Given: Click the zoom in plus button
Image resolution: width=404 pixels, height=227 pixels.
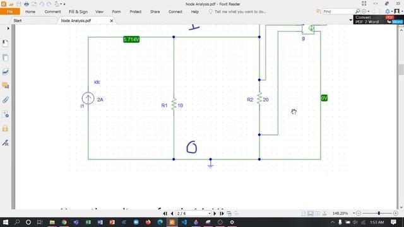Looking at the screenshot, I should tap(396, 213).
